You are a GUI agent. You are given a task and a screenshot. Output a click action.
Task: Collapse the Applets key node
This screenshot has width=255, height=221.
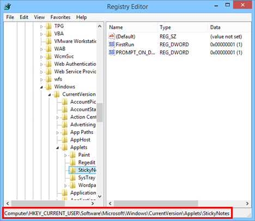coord(57,148)
